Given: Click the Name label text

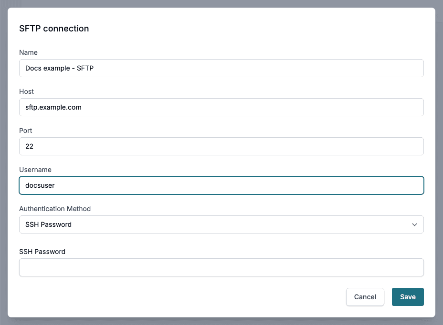Looking at the screenshot, I should coord(28,52).
